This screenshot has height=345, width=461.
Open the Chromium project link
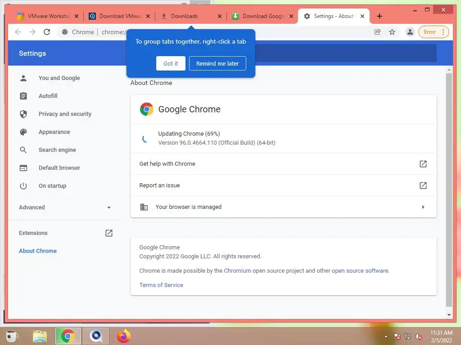(237, 270)
